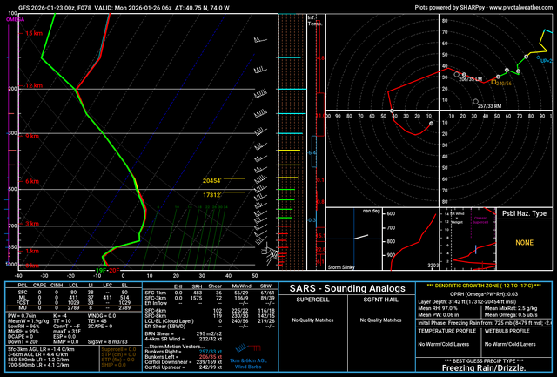
Task: Click the SARS - Sounding Analogs heading
Action: [x=341, y=287]
